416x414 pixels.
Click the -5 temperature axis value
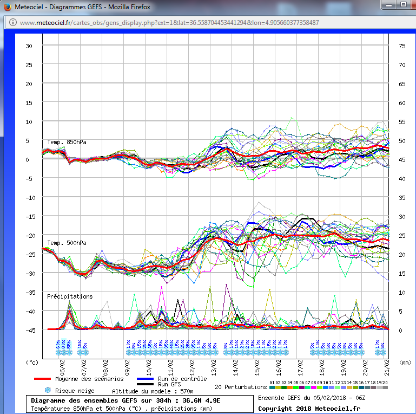29,179
